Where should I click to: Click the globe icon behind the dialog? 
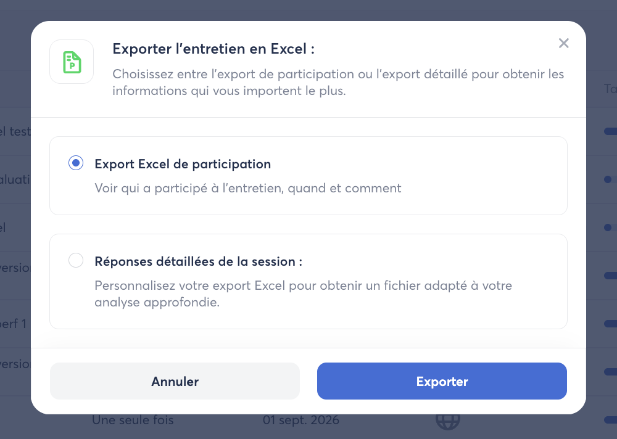(x=448, y=421)
